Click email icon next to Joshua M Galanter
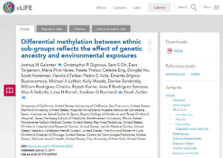Viewport: 223px width, 158px height. tap(60, 65)
